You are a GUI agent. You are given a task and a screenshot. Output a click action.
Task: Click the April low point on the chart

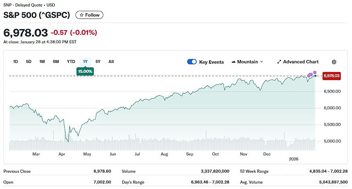click(68, 142)
